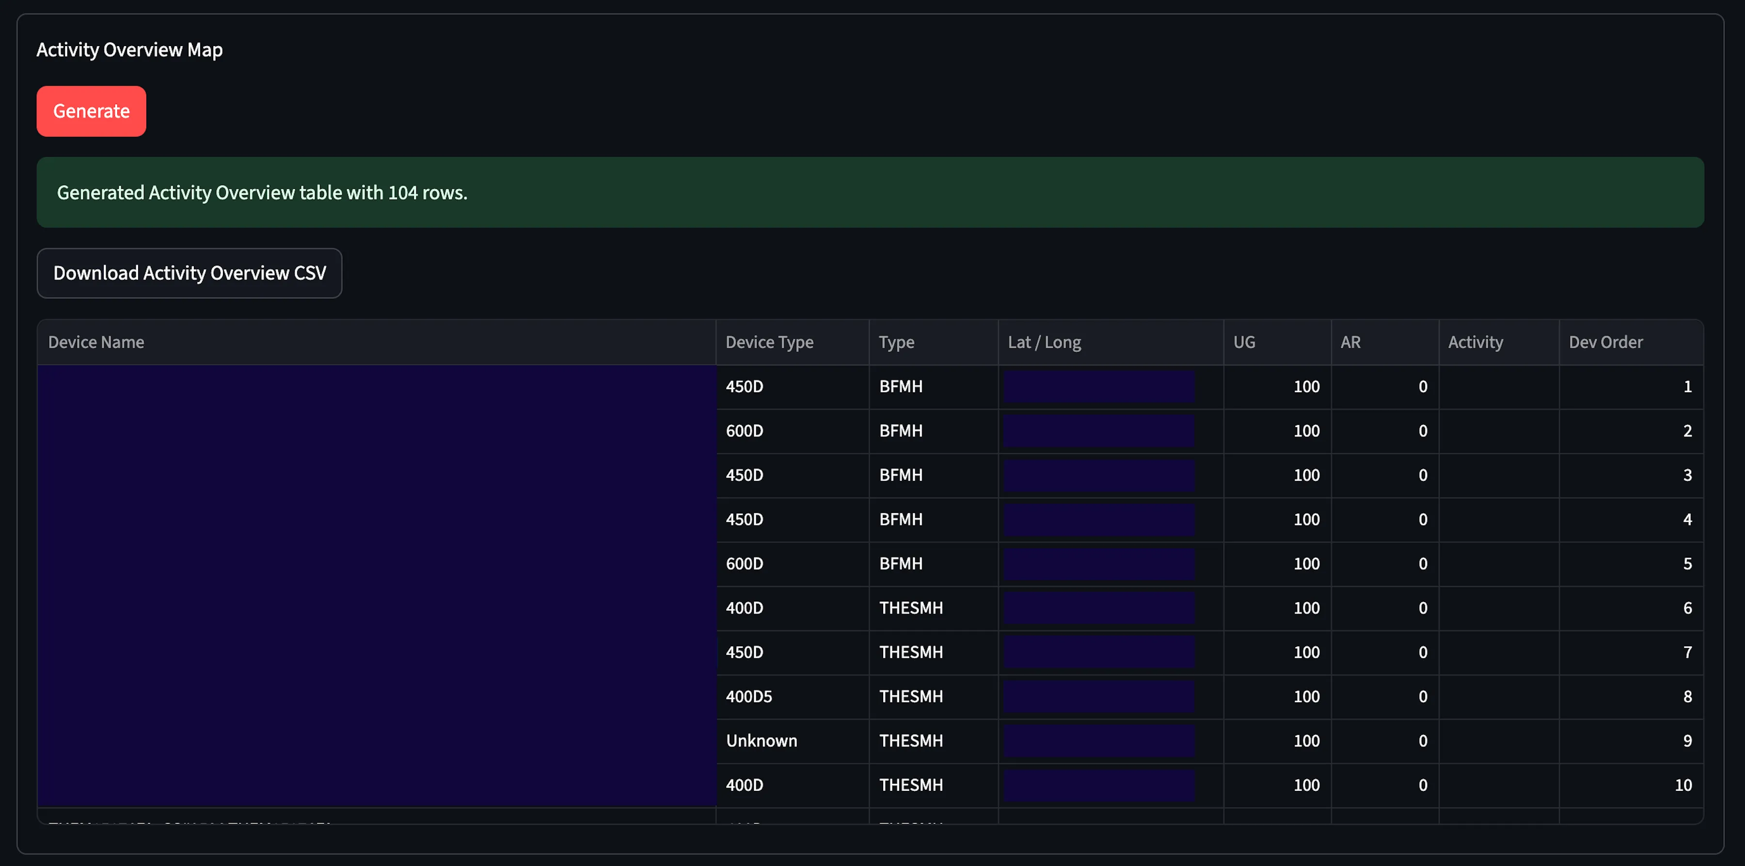Click THESMH type cell in row 6

(x=910, y=607)
